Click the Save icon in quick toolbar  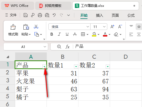(x=26, y=15)
